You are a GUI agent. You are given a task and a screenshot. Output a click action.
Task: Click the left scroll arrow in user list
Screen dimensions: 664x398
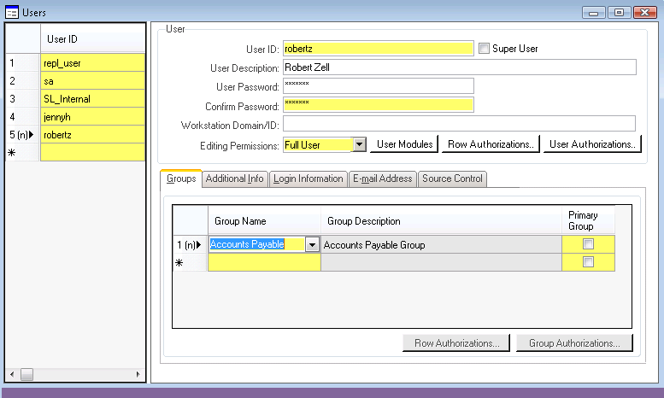[11, 374]
